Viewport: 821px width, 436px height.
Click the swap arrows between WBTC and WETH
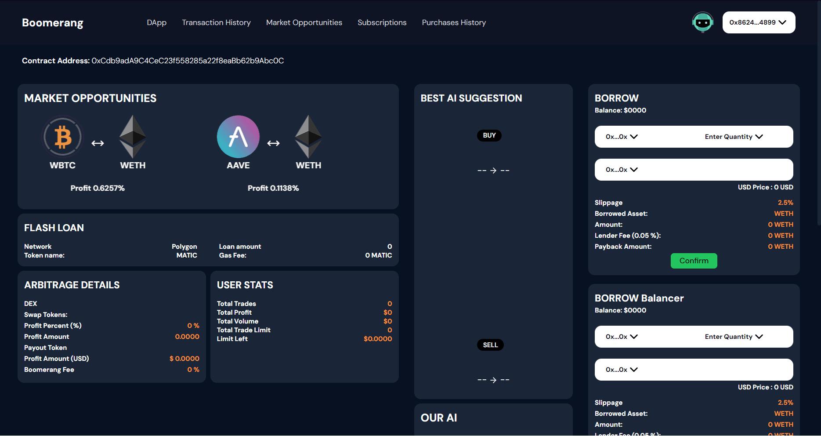click(98, 143)
